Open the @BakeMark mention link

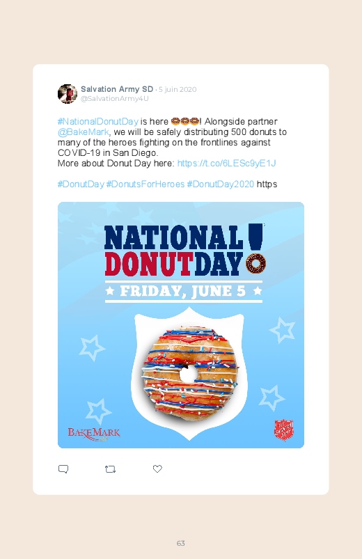click(83, 132)
